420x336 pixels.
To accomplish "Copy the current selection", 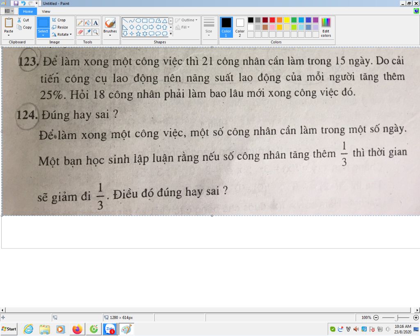I will (24, 27).
